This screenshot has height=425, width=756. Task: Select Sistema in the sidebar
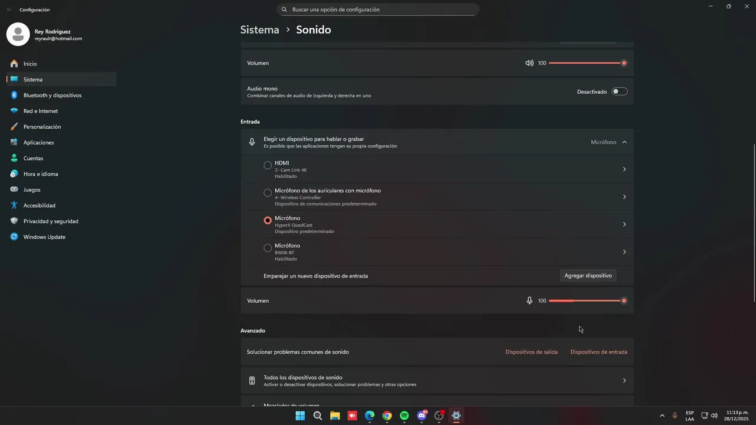pos(61,79)
